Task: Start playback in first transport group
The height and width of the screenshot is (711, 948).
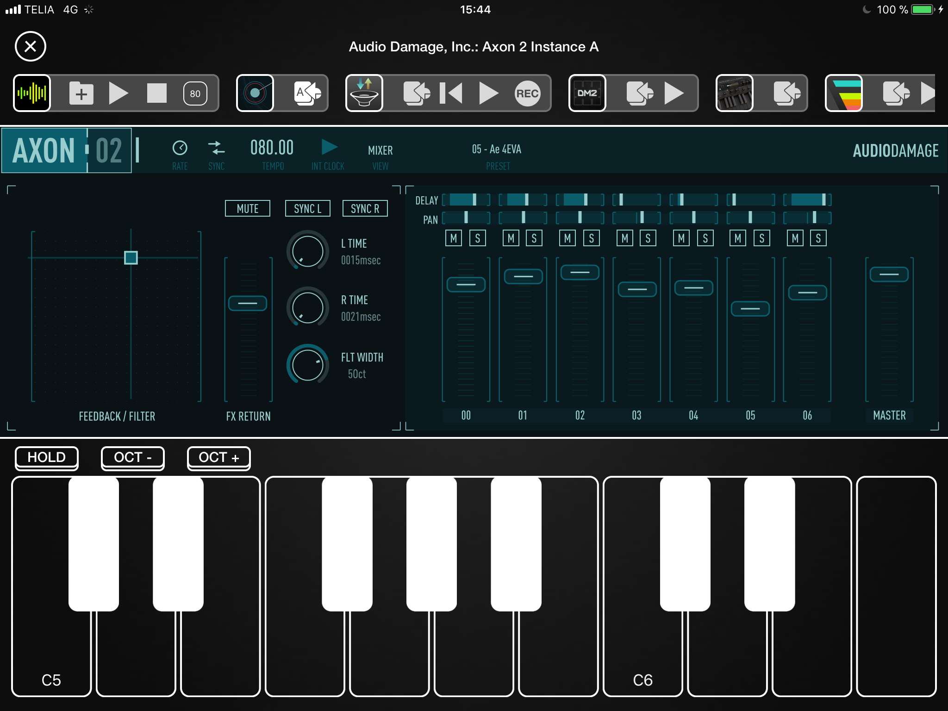Action: (x=118, y=94)
